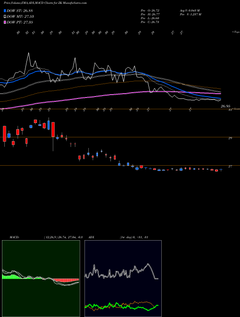This screenshot has height=317, width=240.
Task: Select the 'DOW PT: 27.35' legend text
Action: coord(20,22)
